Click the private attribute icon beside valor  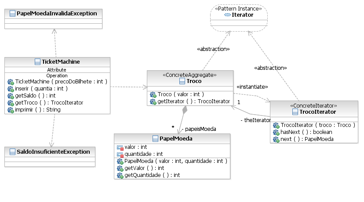coord(120,148)
